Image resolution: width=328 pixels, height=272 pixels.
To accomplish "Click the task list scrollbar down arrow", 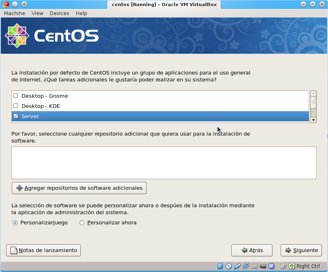I will pos(313,120).
